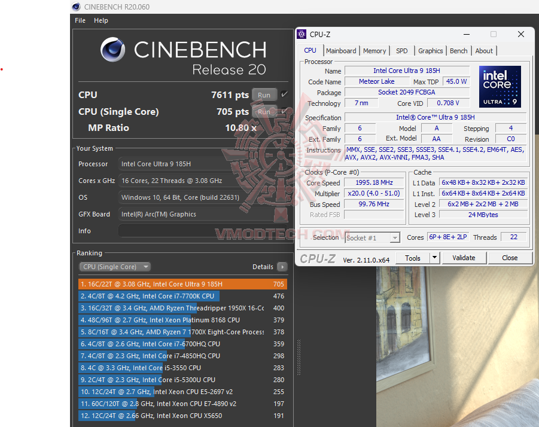Run the CPU (Single Core) test
The width and height of the screenshot is (539, 427).
tap(264, 112)
